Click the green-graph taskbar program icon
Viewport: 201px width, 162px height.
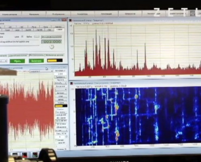[35, 155]
